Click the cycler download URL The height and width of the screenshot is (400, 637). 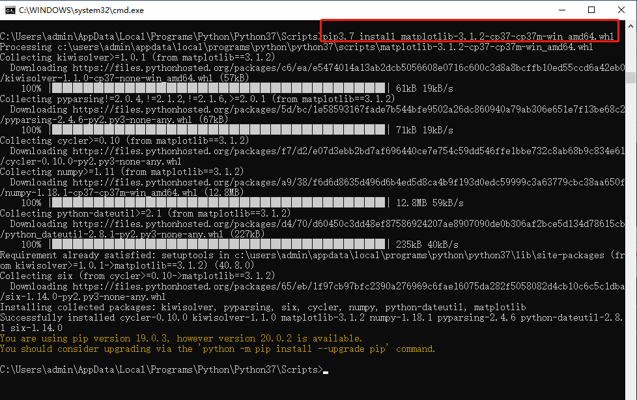pos(348,151)
